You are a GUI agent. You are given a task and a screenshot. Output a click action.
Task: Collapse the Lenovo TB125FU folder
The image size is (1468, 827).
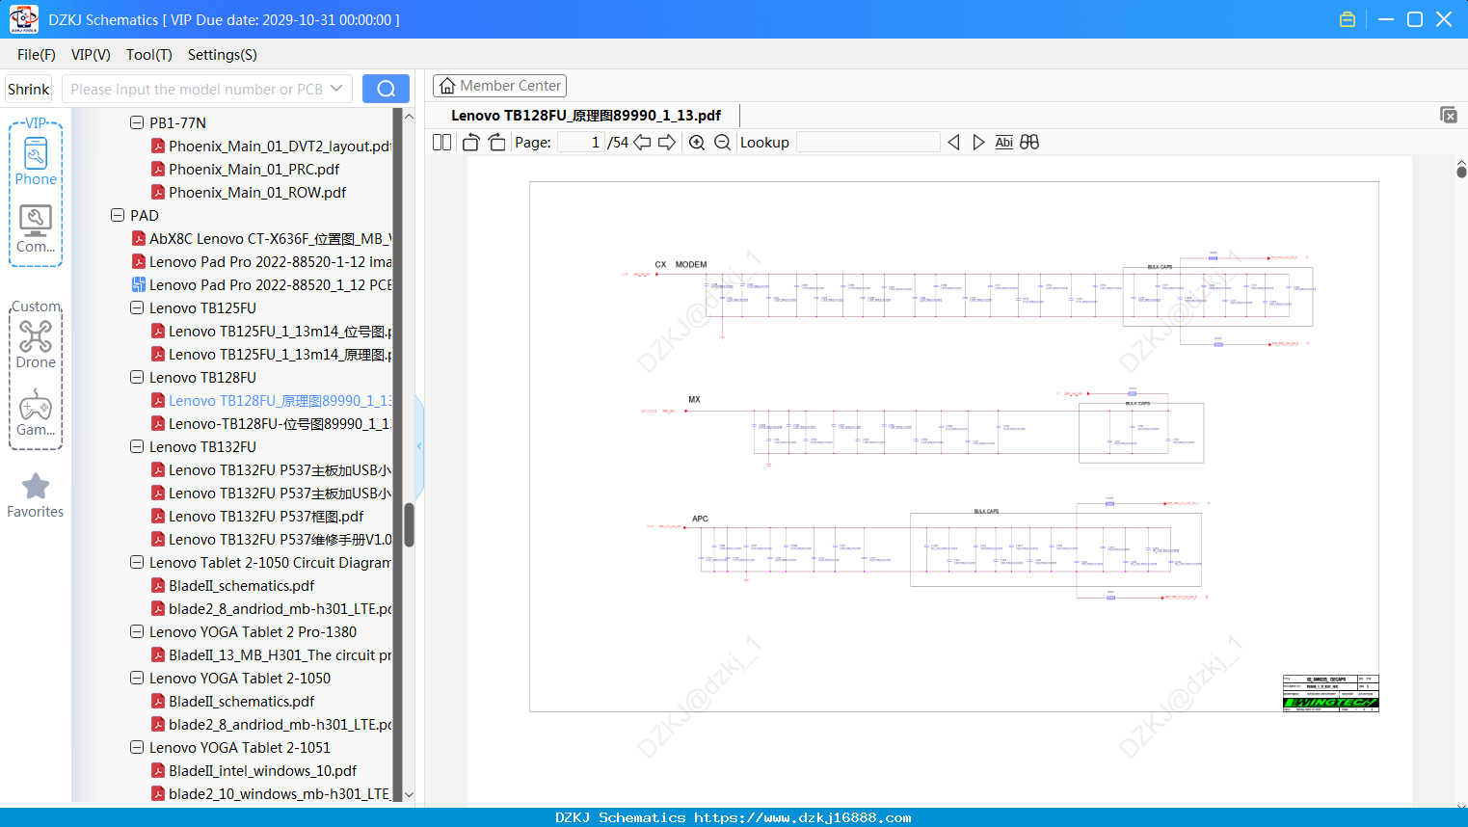[137, 307]
